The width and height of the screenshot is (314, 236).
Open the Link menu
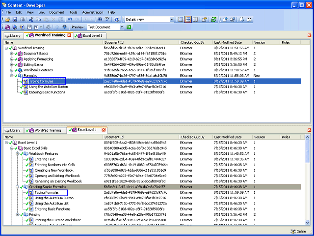click(x=41, y=12)
